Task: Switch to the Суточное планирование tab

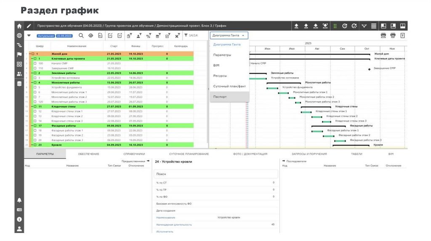Action: coord(189,154)
